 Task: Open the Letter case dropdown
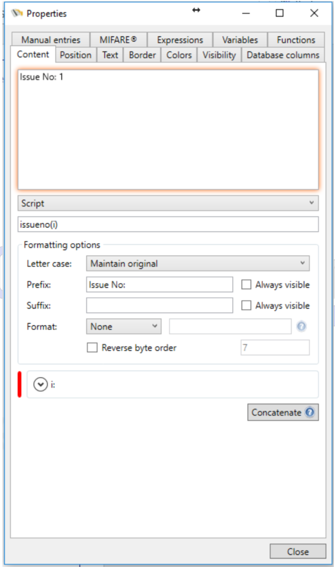tap(197, 264)
